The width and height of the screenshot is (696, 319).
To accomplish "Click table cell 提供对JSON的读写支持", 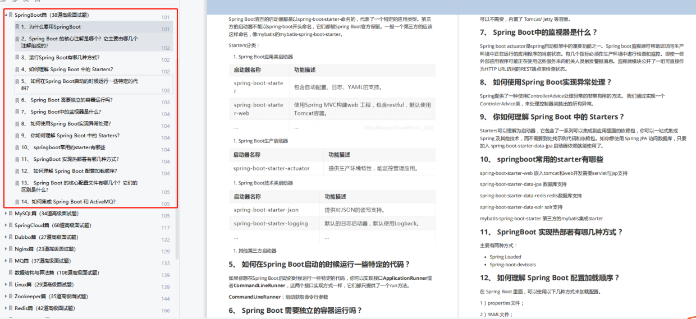I will click(x=354, y=210).
